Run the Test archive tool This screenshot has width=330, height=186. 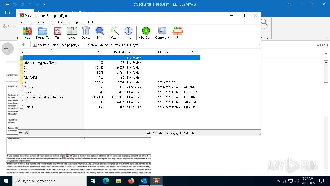tap(58, 33)
